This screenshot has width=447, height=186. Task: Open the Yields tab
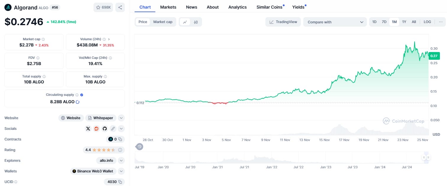pyautogui.click(x=298, y=7)
